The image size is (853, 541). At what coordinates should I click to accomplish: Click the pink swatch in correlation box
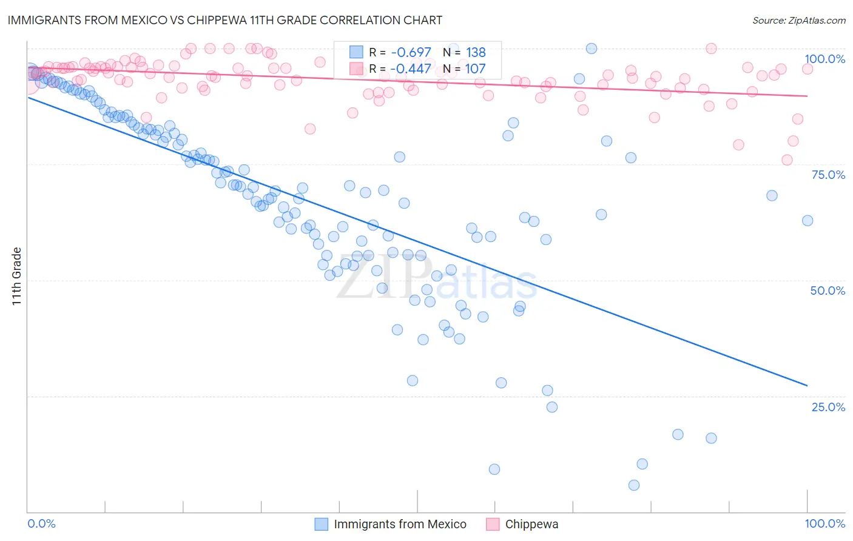click(x=356, y=69)
